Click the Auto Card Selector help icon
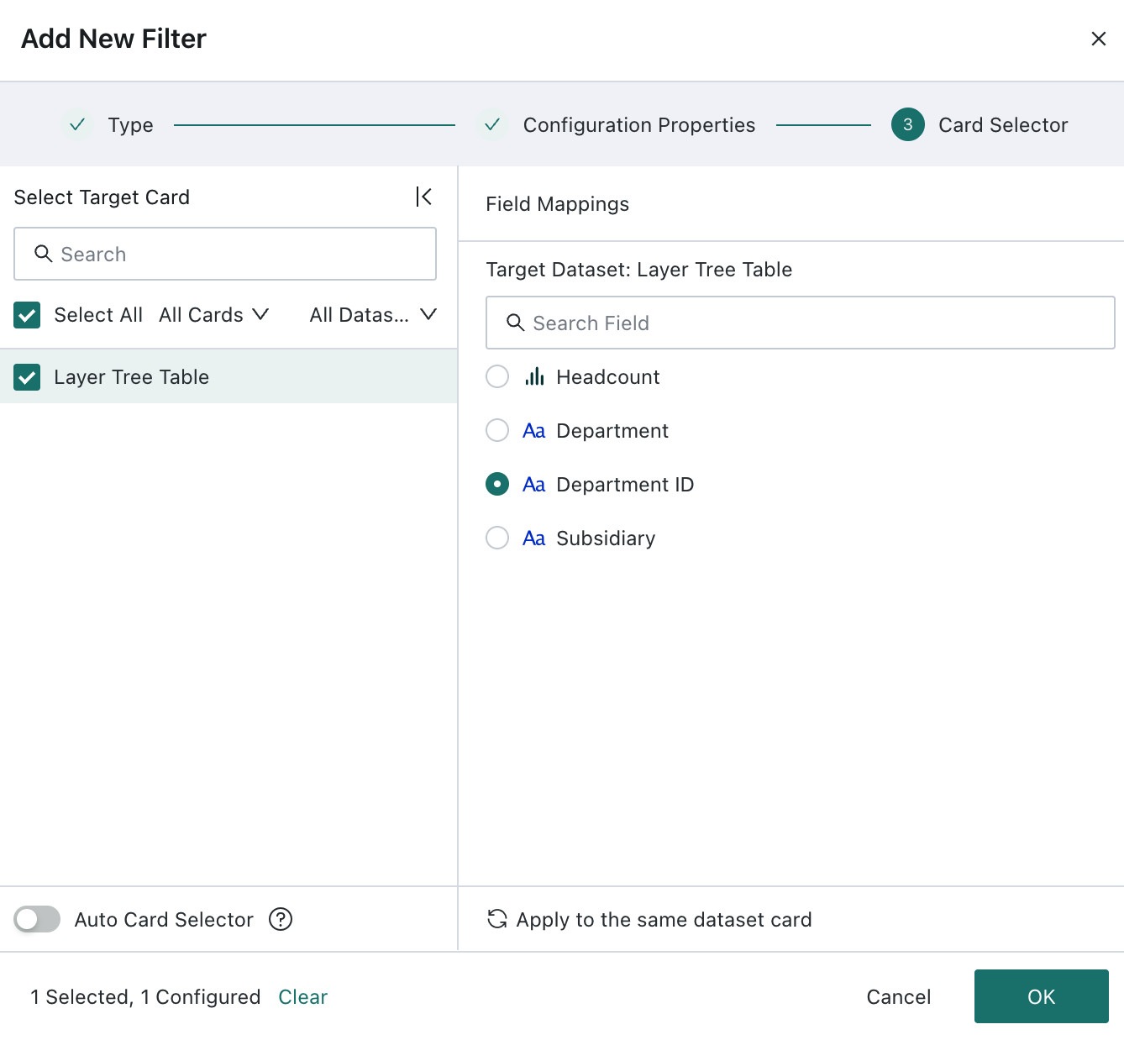Screen dimensions: 1124x1040 tap(281, 919)
